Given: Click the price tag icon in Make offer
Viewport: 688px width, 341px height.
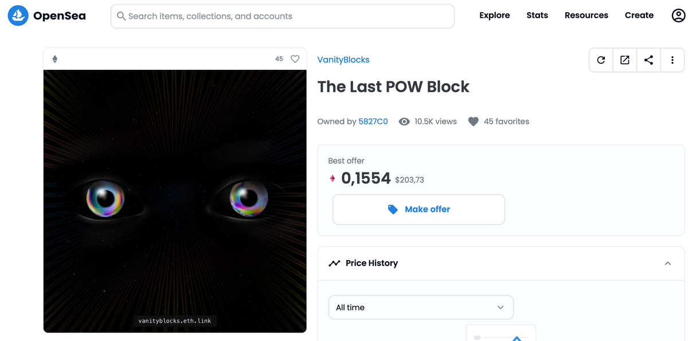Looking at the screenshot, I should click(393, 209).
